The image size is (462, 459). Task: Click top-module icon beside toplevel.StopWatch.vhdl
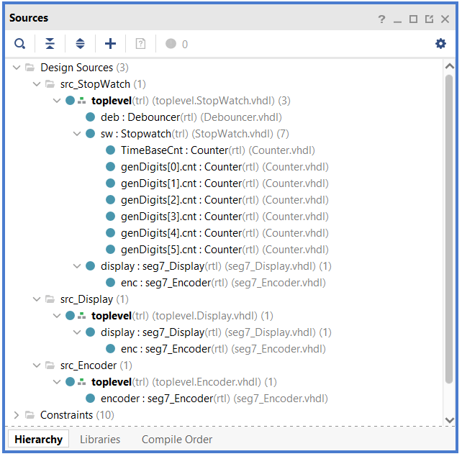tap(81, 101)
